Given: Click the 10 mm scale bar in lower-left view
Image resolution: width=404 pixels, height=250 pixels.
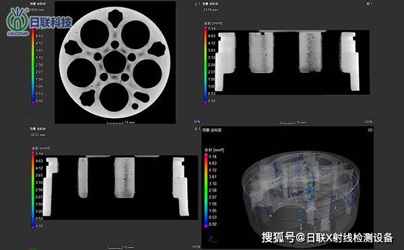Looking at the screenshot, I should coord(121,247).
